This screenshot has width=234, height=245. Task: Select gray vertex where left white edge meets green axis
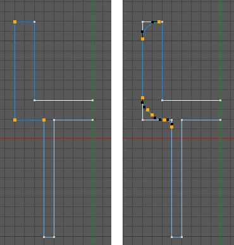pos(93,100)
